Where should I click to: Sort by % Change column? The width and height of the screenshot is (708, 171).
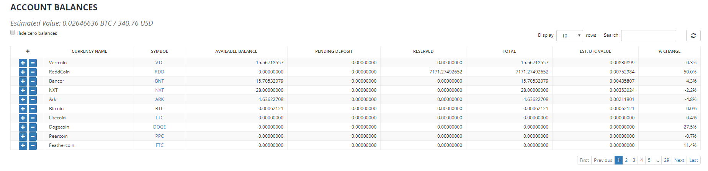point(669,51)
